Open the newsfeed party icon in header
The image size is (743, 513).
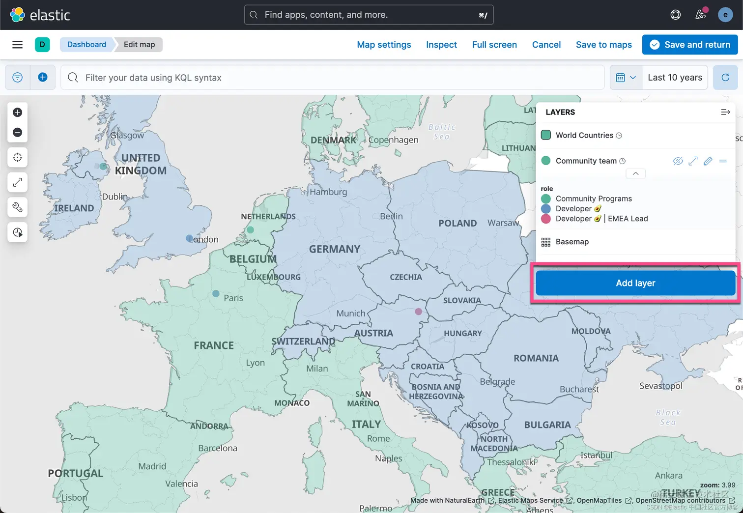[701, 15]
